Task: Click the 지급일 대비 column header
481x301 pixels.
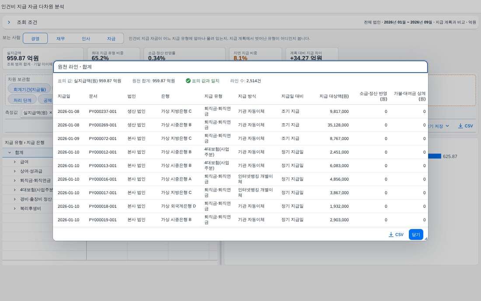Action: coord(292,96)
